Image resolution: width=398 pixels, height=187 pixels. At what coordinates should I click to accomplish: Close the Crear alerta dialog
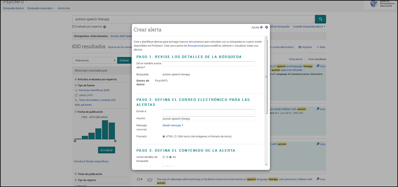(x=267, y=27)
